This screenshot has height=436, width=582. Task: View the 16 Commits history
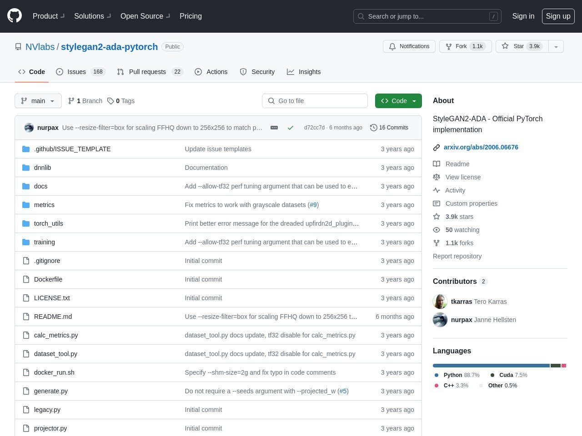(x=389, y=128)
